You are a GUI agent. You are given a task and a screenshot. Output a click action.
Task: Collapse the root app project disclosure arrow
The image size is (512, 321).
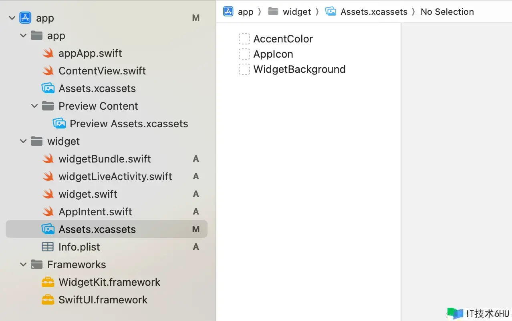12,18
